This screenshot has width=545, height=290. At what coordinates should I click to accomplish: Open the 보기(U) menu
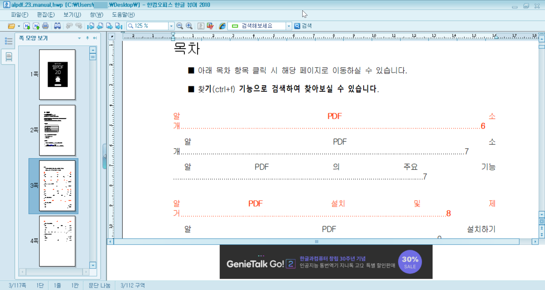click(72, 14)
